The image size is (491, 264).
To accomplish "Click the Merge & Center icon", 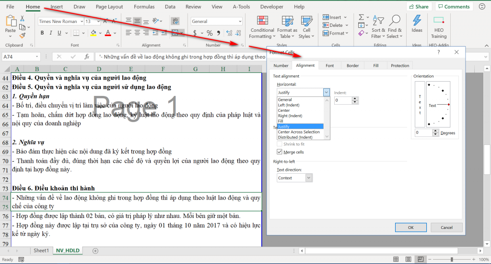I will click(x=175, y=33).
